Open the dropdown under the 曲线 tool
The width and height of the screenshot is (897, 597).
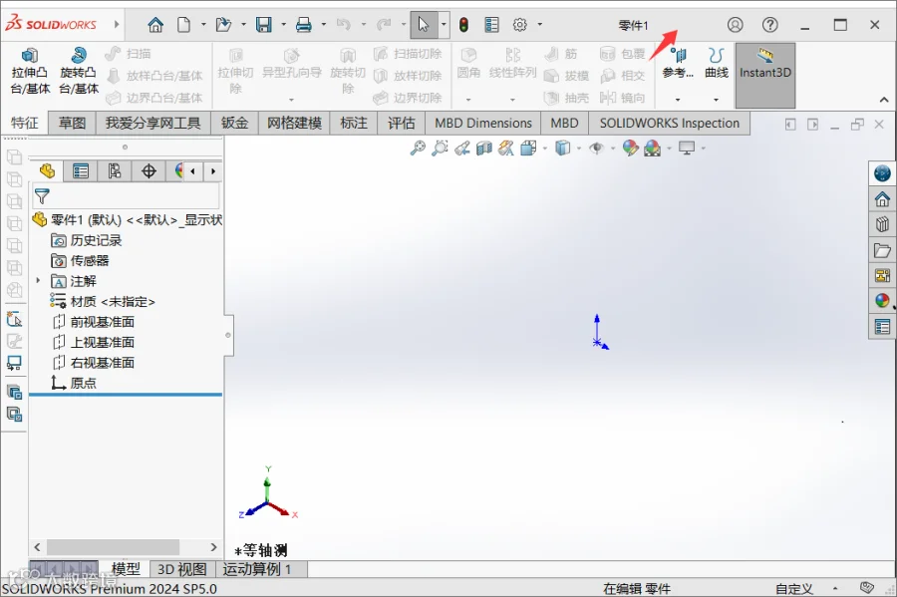tap(717, 100)
